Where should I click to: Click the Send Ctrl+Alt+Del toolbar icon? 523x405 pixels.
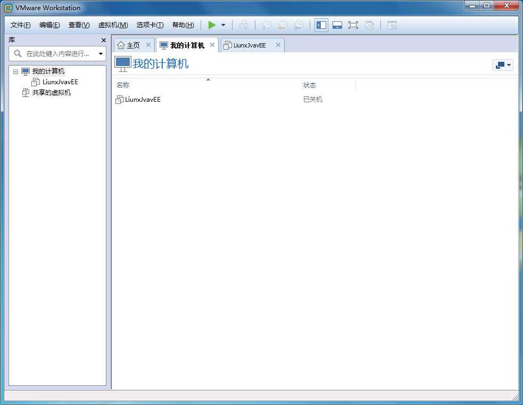(244, 25)
